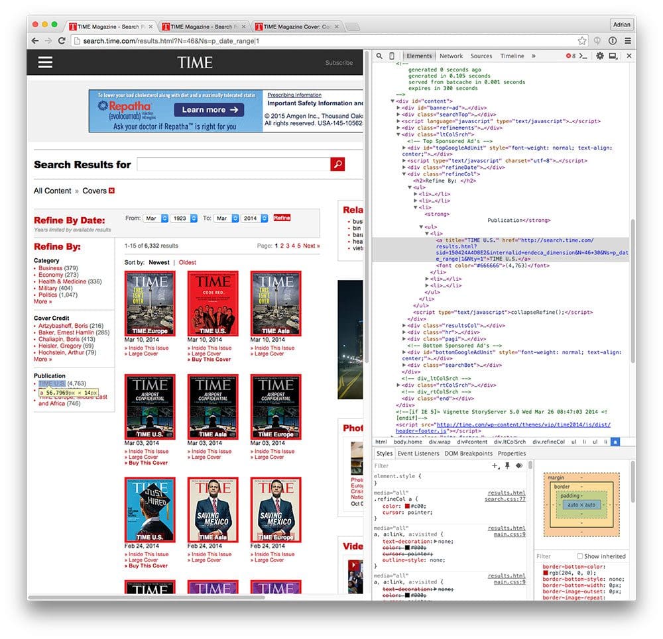Expand the div class resultsCol node
Viewport: 663px width, 639px height.
(404, 326)
